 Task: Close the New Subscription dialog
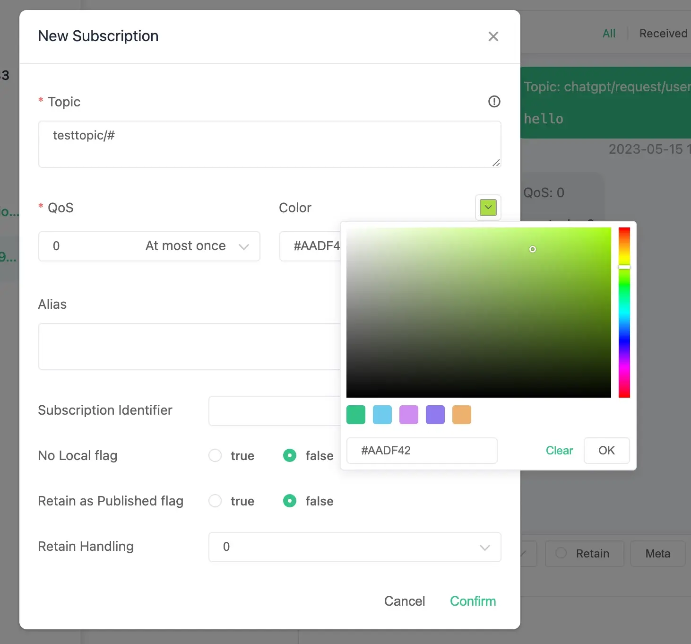pyautogui.click(x=493, y=36)
